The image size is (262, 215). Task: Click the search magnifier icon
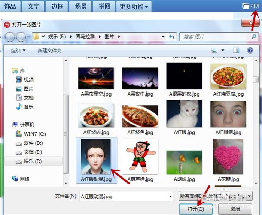click(x=254, y=37)
